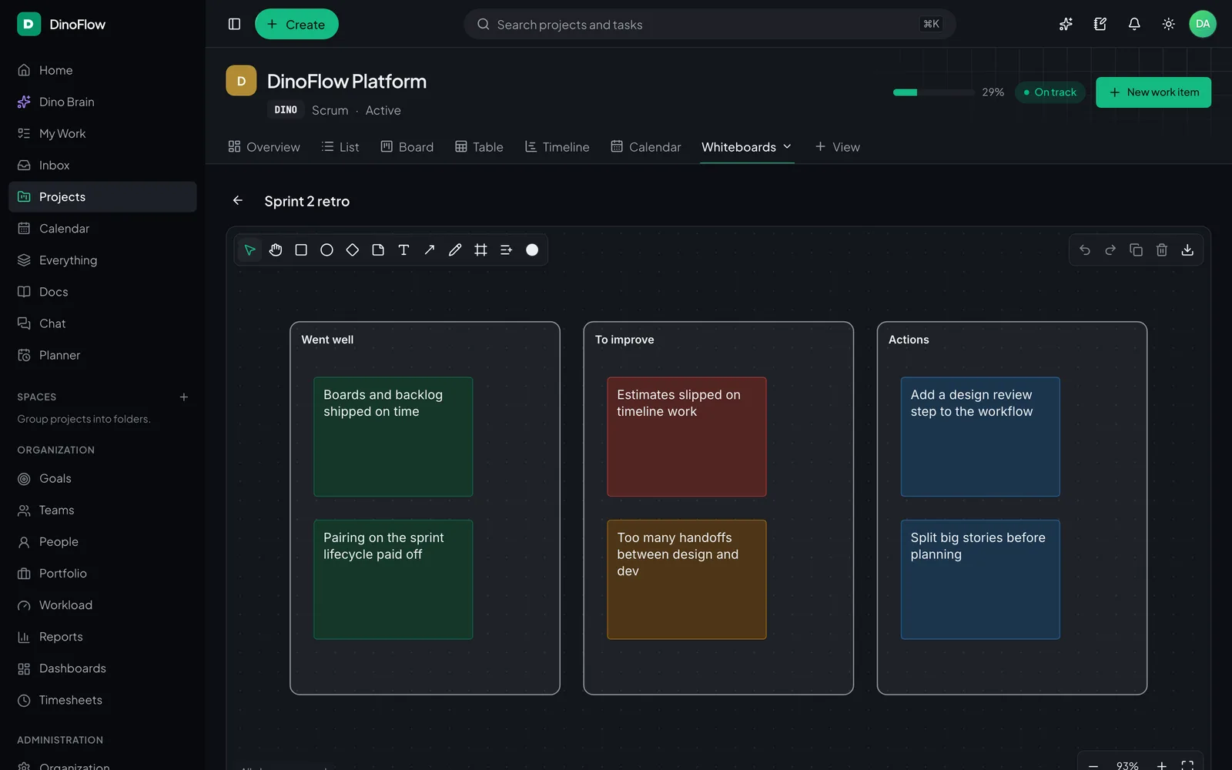The image size is (1232, 770).
Task: Focus the search projects and tasks field
Action: point(709,24)
